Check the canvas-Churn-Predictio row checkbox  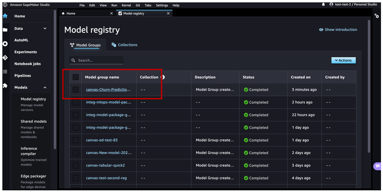tap(76, 90)
